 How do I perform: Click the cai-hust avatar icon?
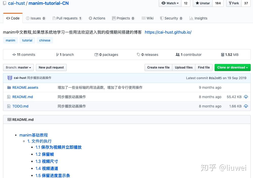pyautogui.click(x=10, y=78)
